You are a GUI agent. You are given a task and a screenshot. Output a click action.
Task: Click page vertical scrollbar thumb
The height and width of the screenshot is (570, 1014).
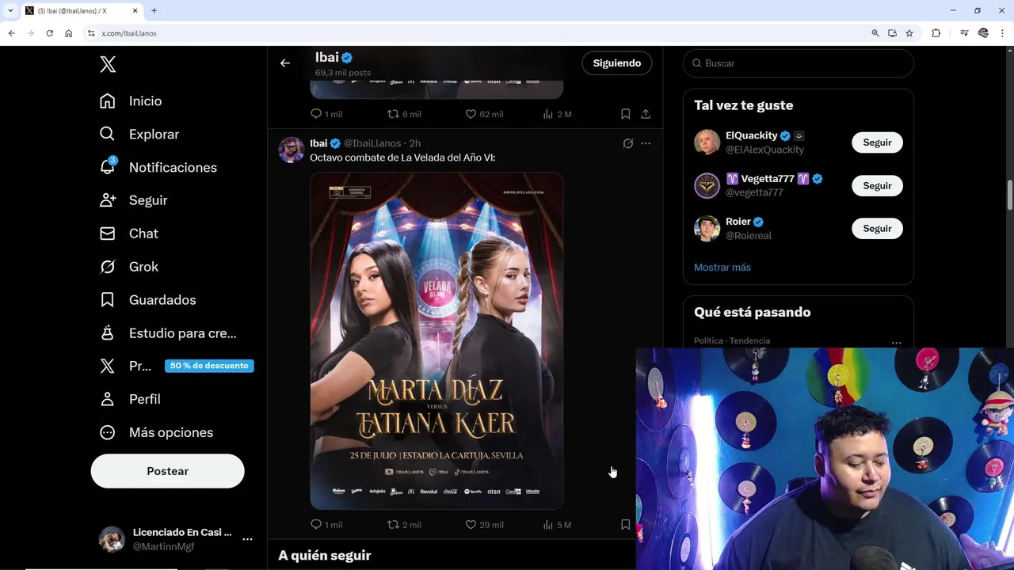(x=1010, y=196)
